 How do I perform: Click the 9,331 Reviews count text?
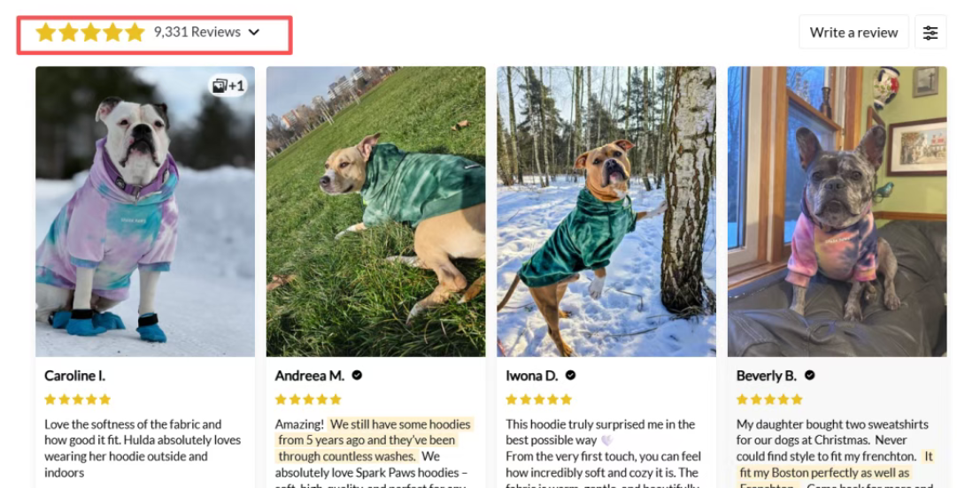pos(197,33)
